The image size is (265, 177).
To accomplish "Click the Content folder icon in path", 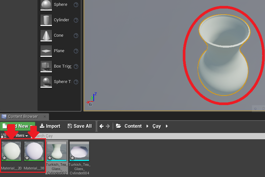I will [119, 126].
